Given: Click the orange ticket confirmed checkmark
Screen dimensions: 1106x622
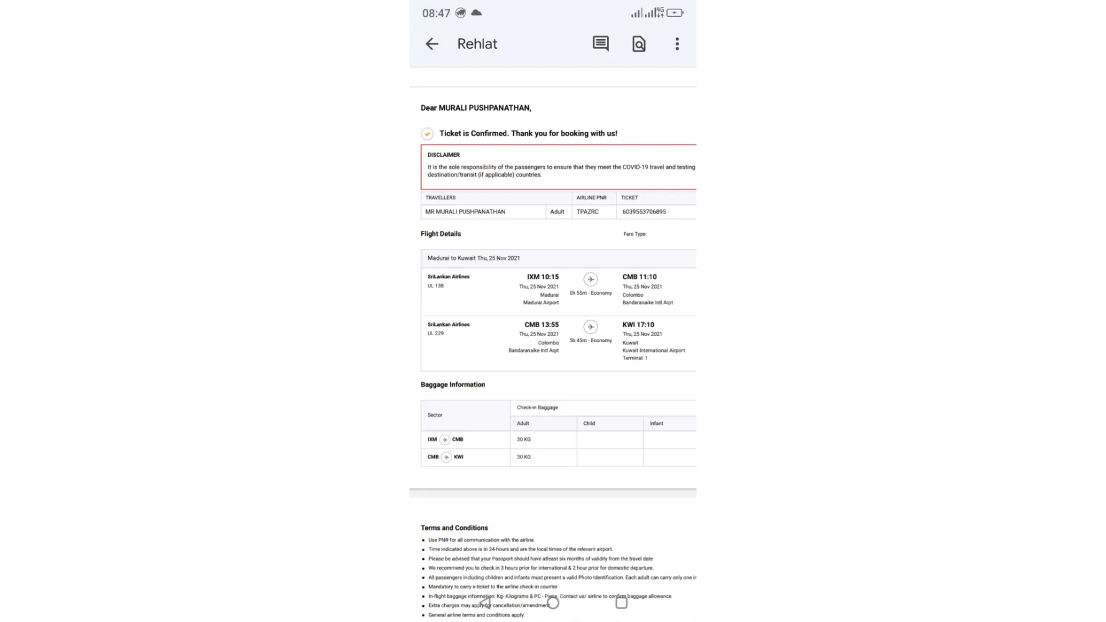Looking at the screenshot, I should coord(427,134).
